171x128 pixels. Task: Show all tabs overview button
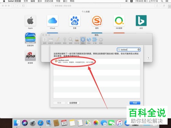[x=164, y=5]
